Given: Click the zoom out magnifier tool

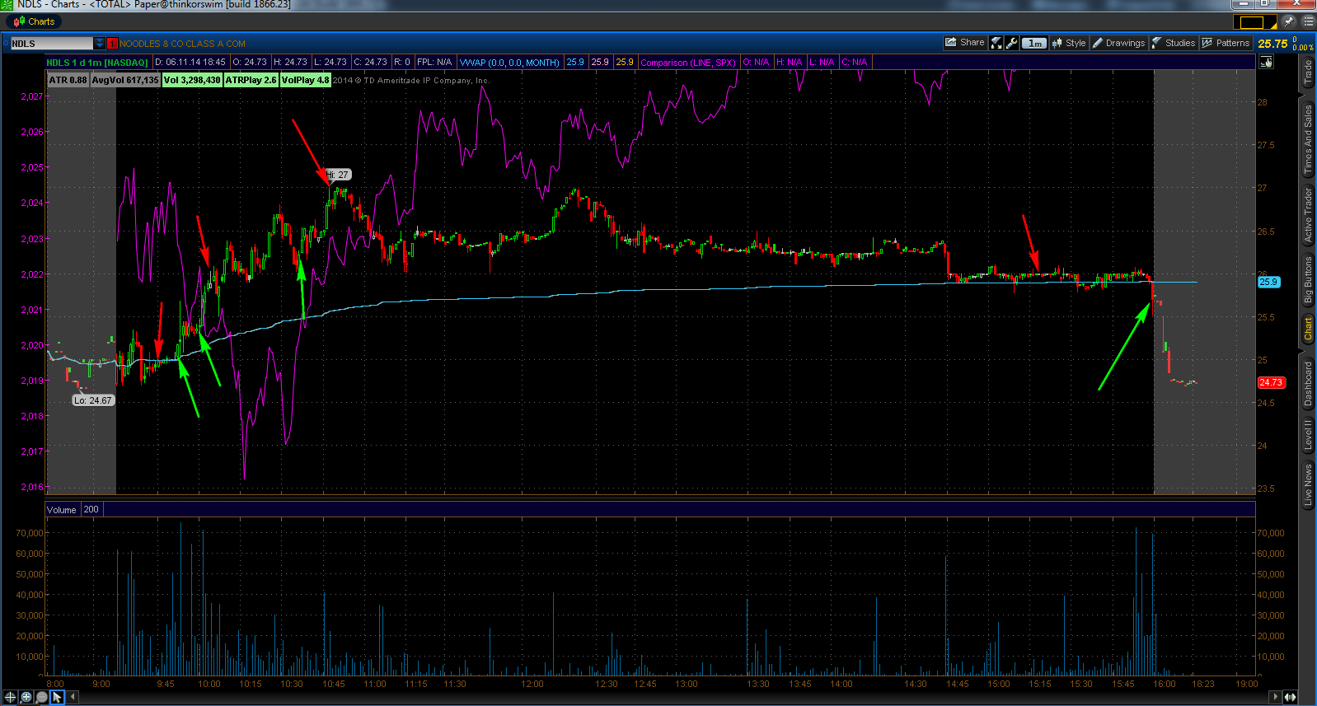Looking at the screenshot, I should tap(42, 697).
